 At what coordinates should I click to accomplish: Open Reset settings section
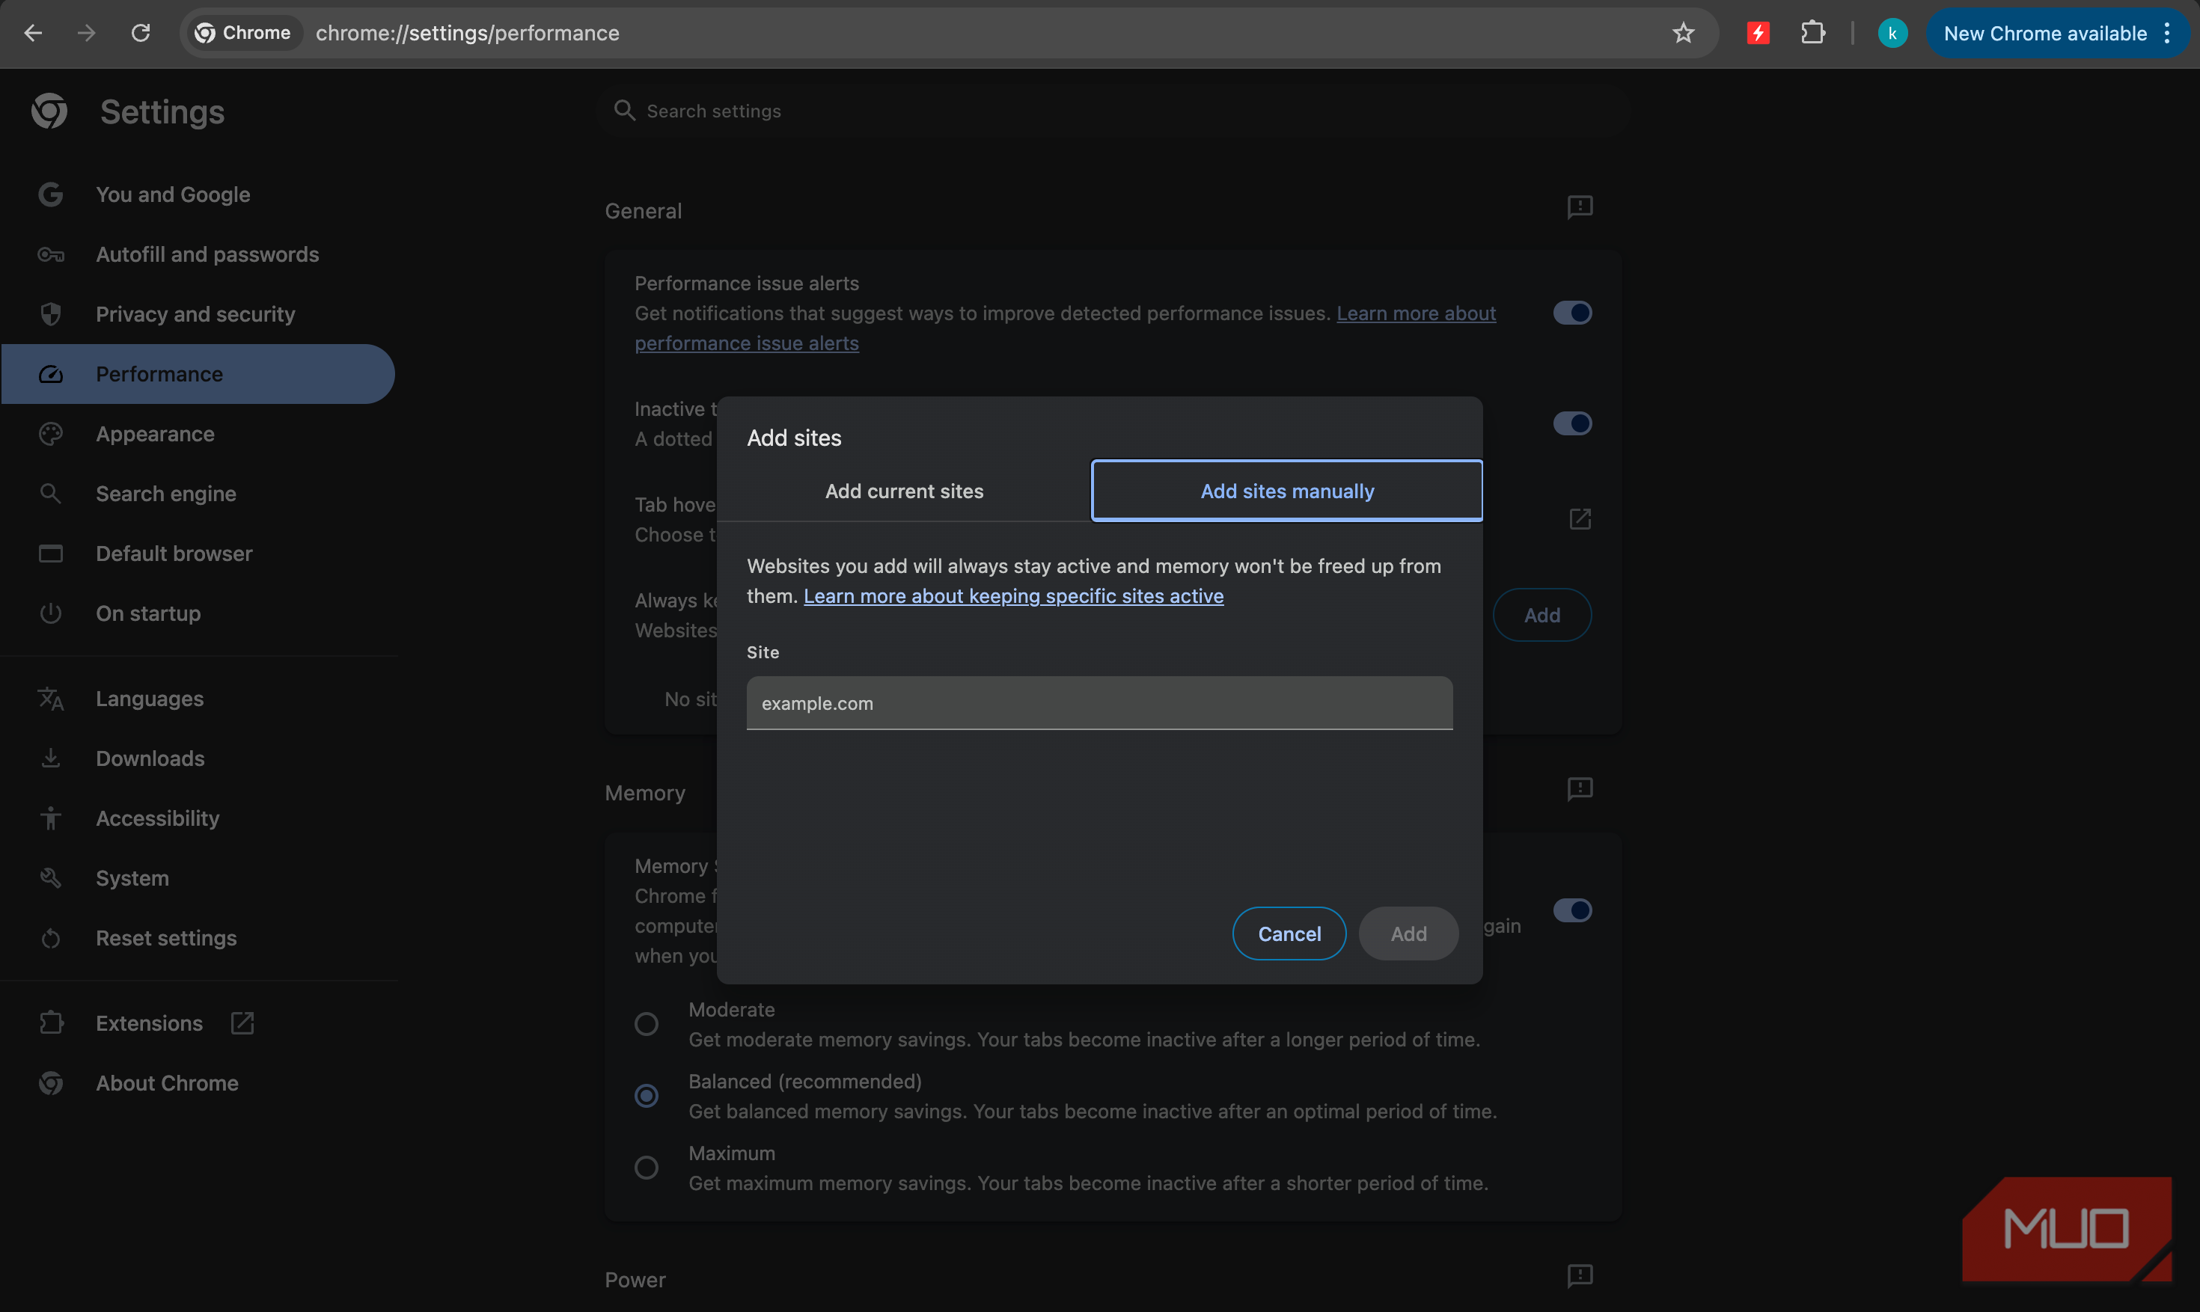198,938
